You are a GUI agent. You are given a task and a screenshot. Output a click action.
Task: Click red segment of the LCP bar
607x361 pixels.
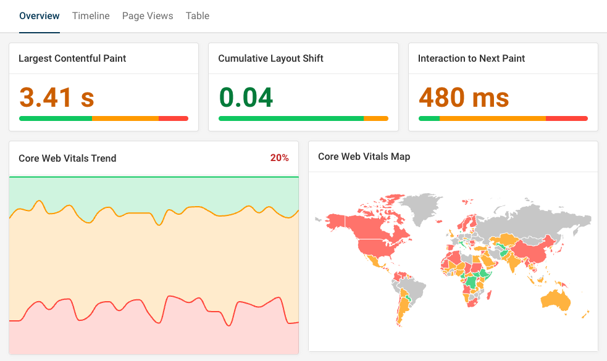(174, 118)
